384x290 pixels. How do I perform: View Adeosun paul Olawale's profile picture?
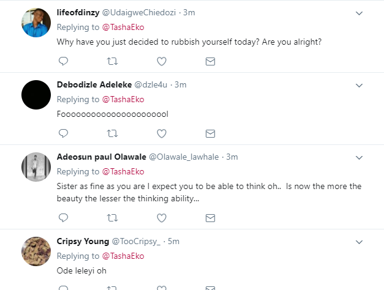[x=36, y=166]
